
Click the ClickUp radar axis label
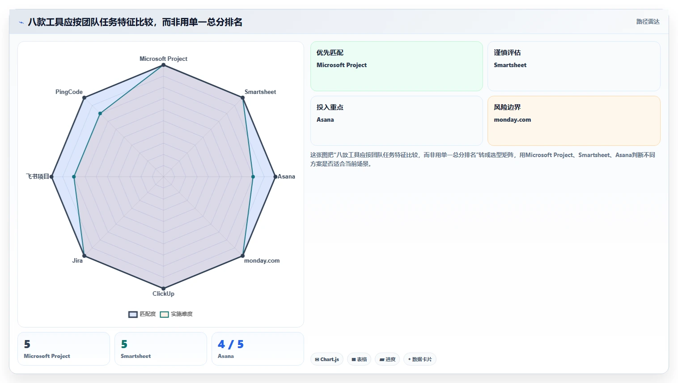coord(163,294)
